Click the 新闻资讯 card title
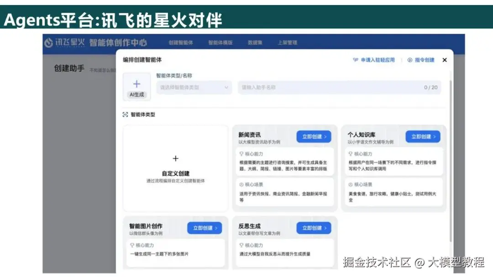Viewport: 493px width, 277px height. (249, 135)
